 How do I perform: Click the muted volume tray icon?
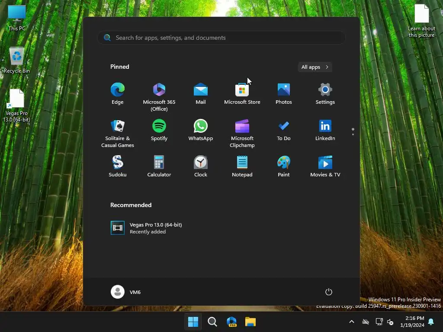tap(390, 322)
